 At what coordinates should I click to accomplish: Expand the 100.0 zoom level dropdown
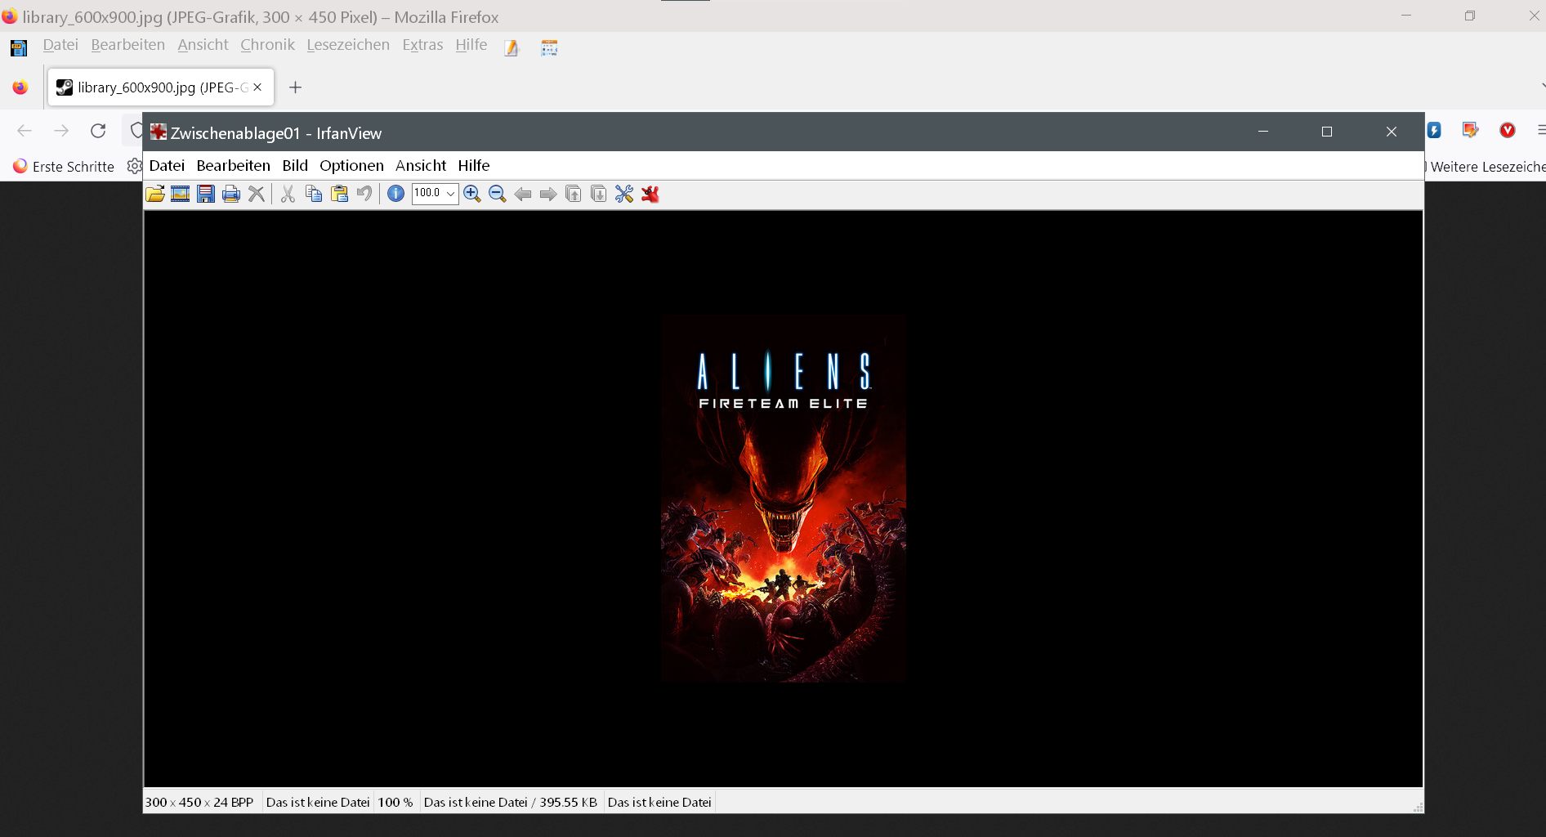(x=450, y=194)
